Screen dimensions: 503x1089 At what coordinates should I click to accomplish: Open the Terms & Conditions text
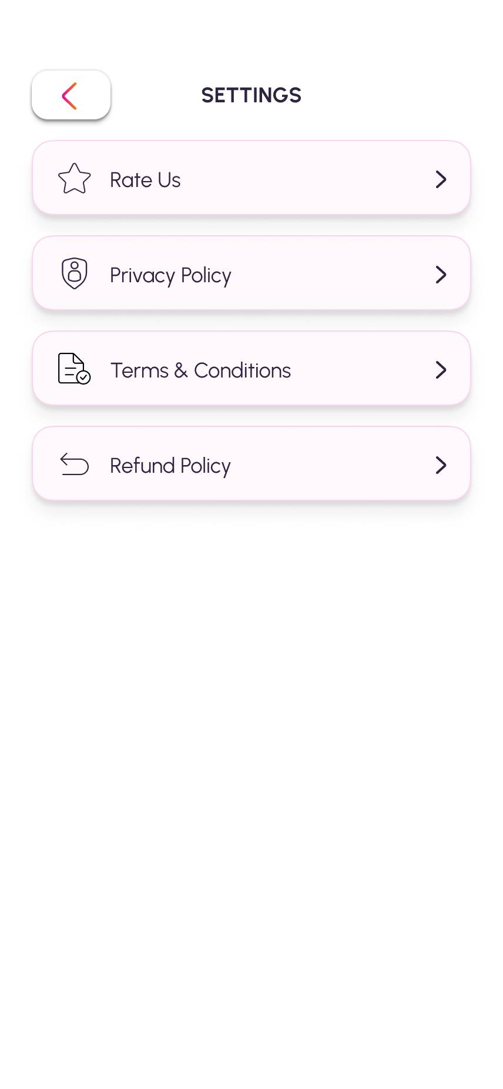[200, 370]
